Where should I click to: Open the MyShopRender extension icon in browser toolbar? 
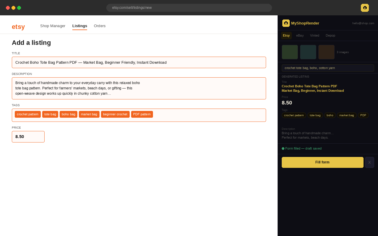pos(365,8)
